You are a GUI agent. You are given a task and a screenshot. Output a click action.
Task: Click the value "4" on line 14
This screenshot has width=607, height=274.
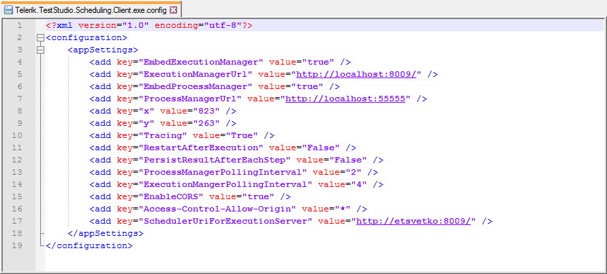coord(359,185)
